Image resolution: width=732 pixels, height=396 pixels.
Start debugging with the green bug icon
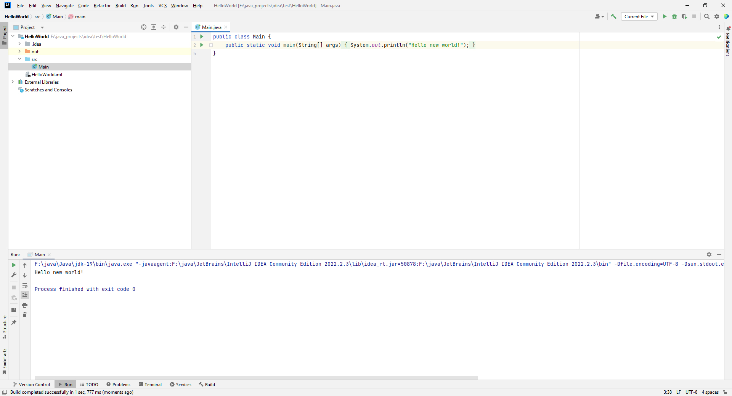pyautogui.click(x=674, y=16)
